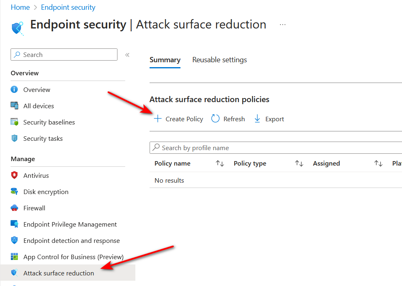Switch to the Reusable settings tab
402x286 pixels.
[219, 60]
